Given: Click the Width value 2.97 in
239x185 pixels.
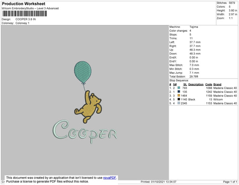Looking at the screenshot, I should (x=233, y=14).
